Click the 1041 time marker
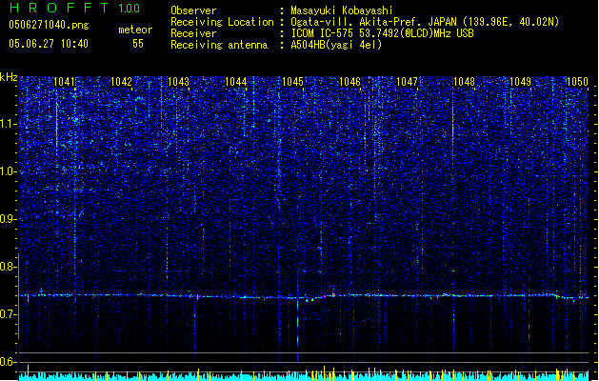Viewport: 599px width, 381px height. [64, 82]
